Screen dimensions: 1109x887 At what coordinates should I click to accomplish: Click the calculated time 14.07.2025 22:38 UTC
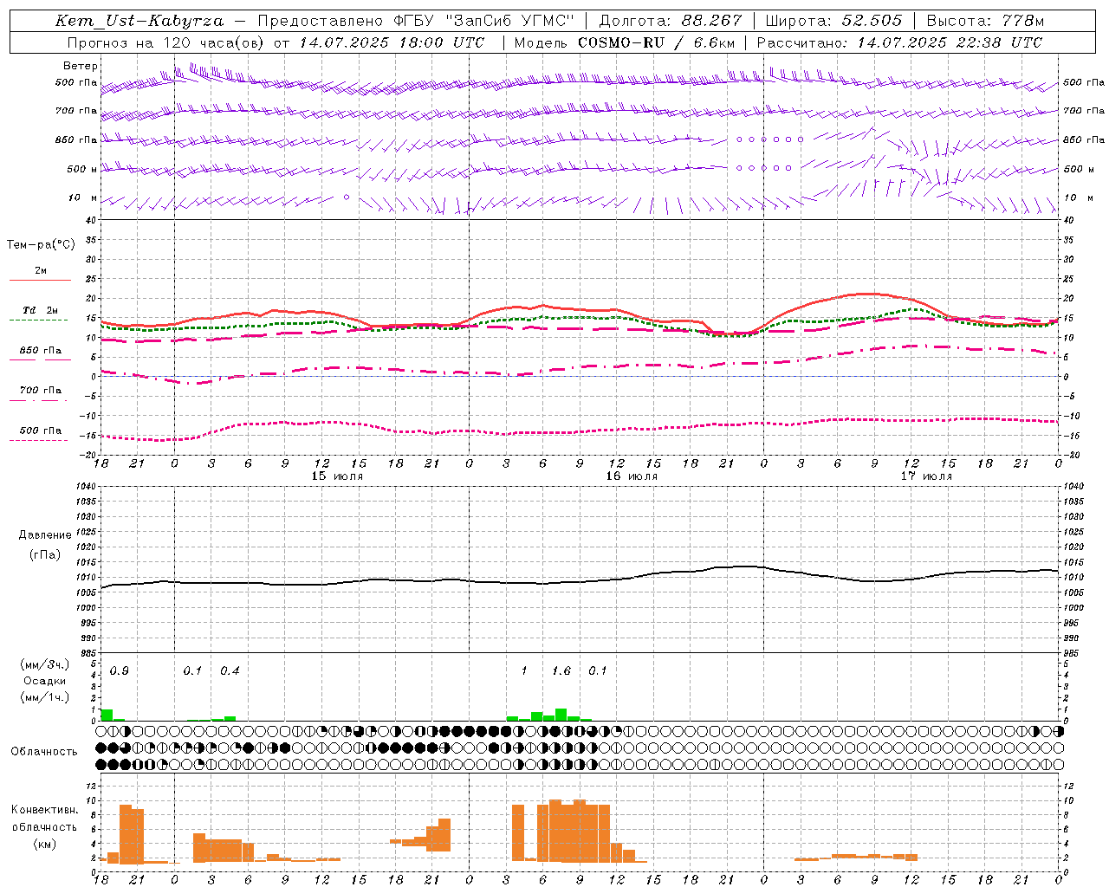950,42
